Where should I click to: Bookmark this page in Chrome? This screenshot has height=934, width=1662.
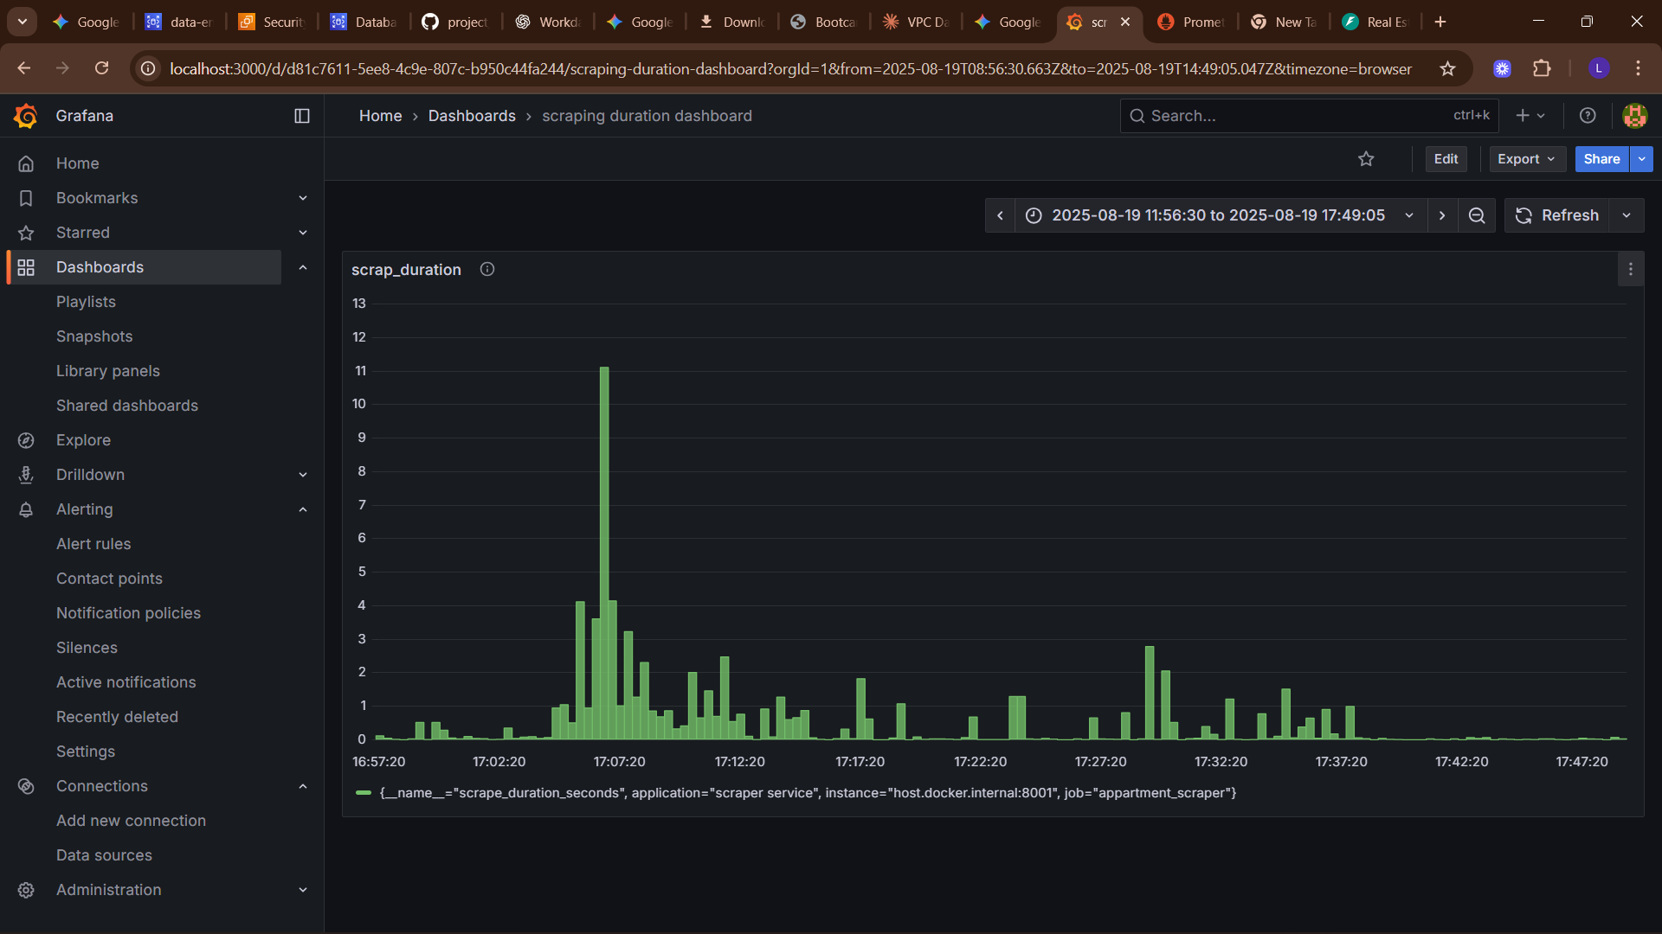point(1447,68)
